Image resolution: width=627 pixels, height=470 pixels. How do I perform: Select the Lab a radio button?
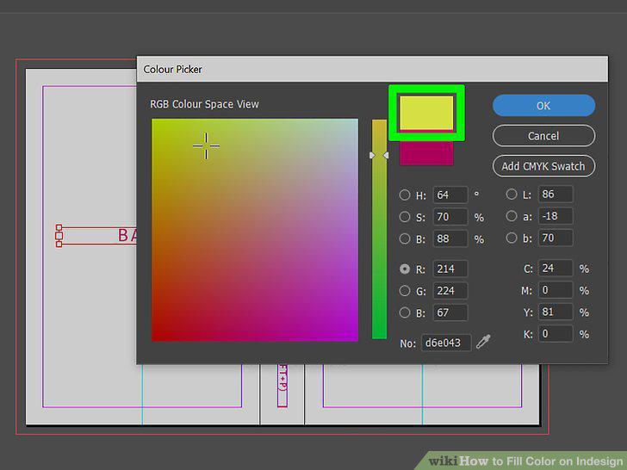pos(512,216)
